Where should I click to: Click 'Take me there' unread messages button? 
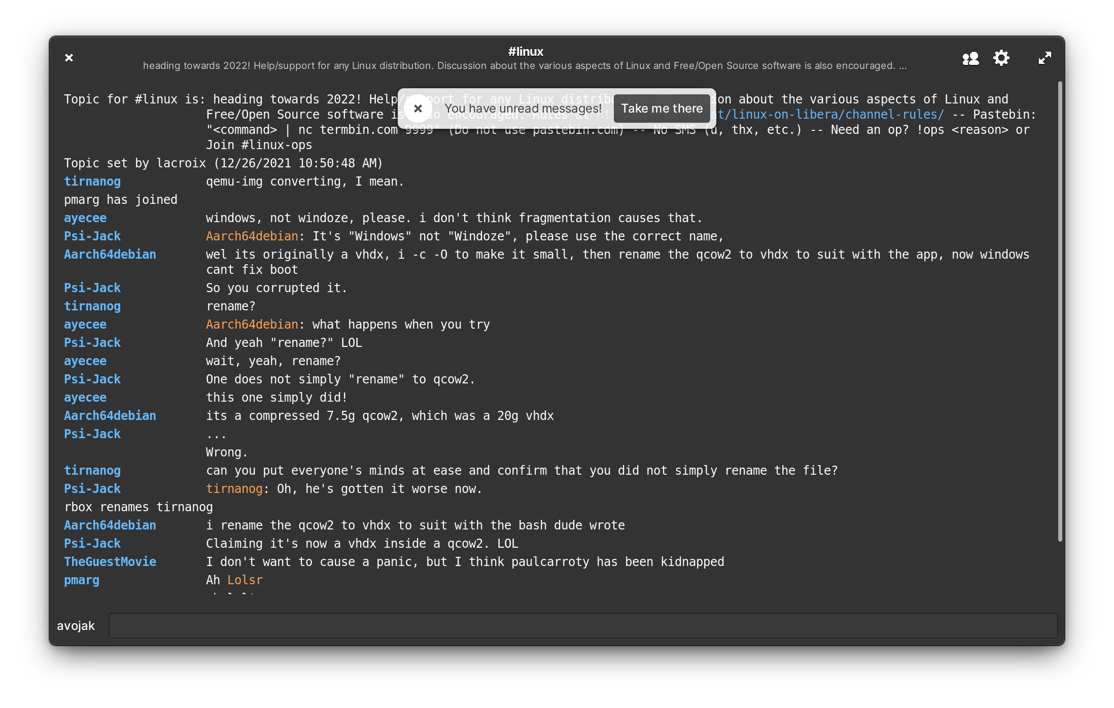coord(662,108)
